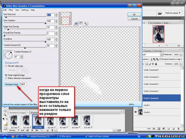Select the Zoom magnifier in Xenofex preview
Screen dimensions: 186x139
(x=86, y=23)
